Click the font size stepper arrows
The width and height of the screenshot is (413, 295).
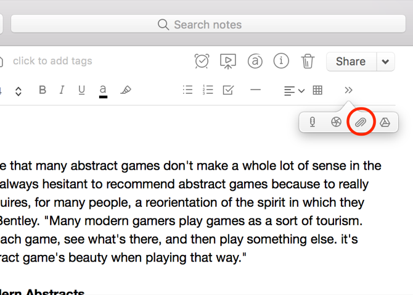coord(18,91)
